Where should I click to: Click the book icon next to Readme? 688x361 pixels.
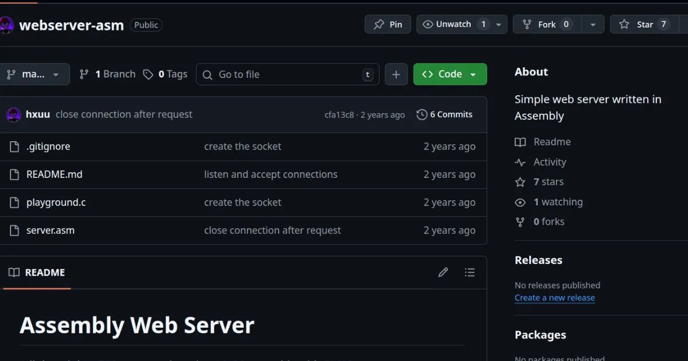tap(520, 142)
